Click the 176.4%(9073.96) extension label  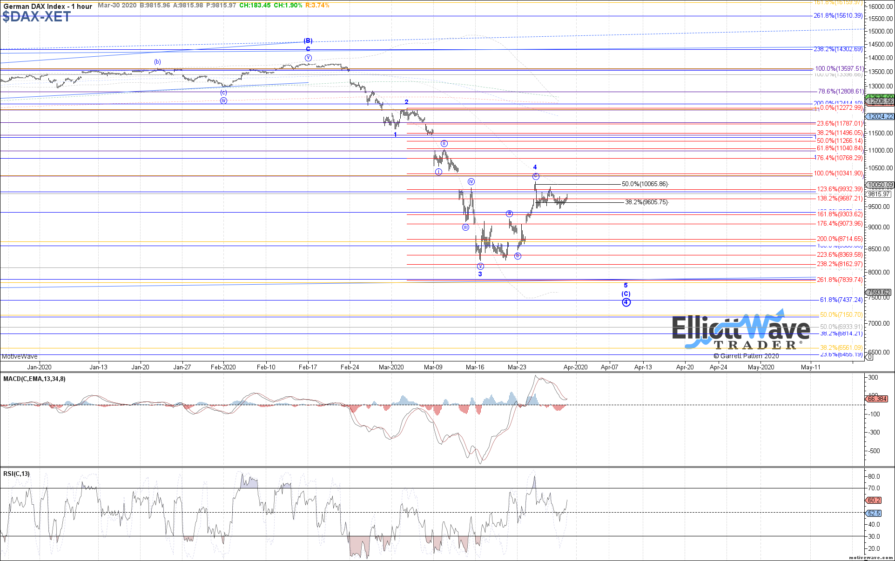coord(840,224)
